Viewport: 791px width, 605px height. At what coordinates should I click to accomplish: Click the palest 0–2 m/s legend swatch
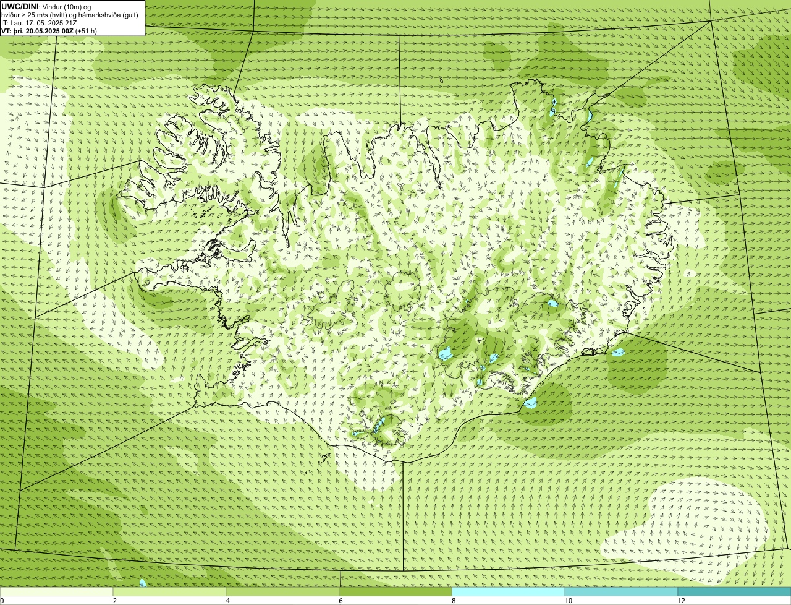57,592
